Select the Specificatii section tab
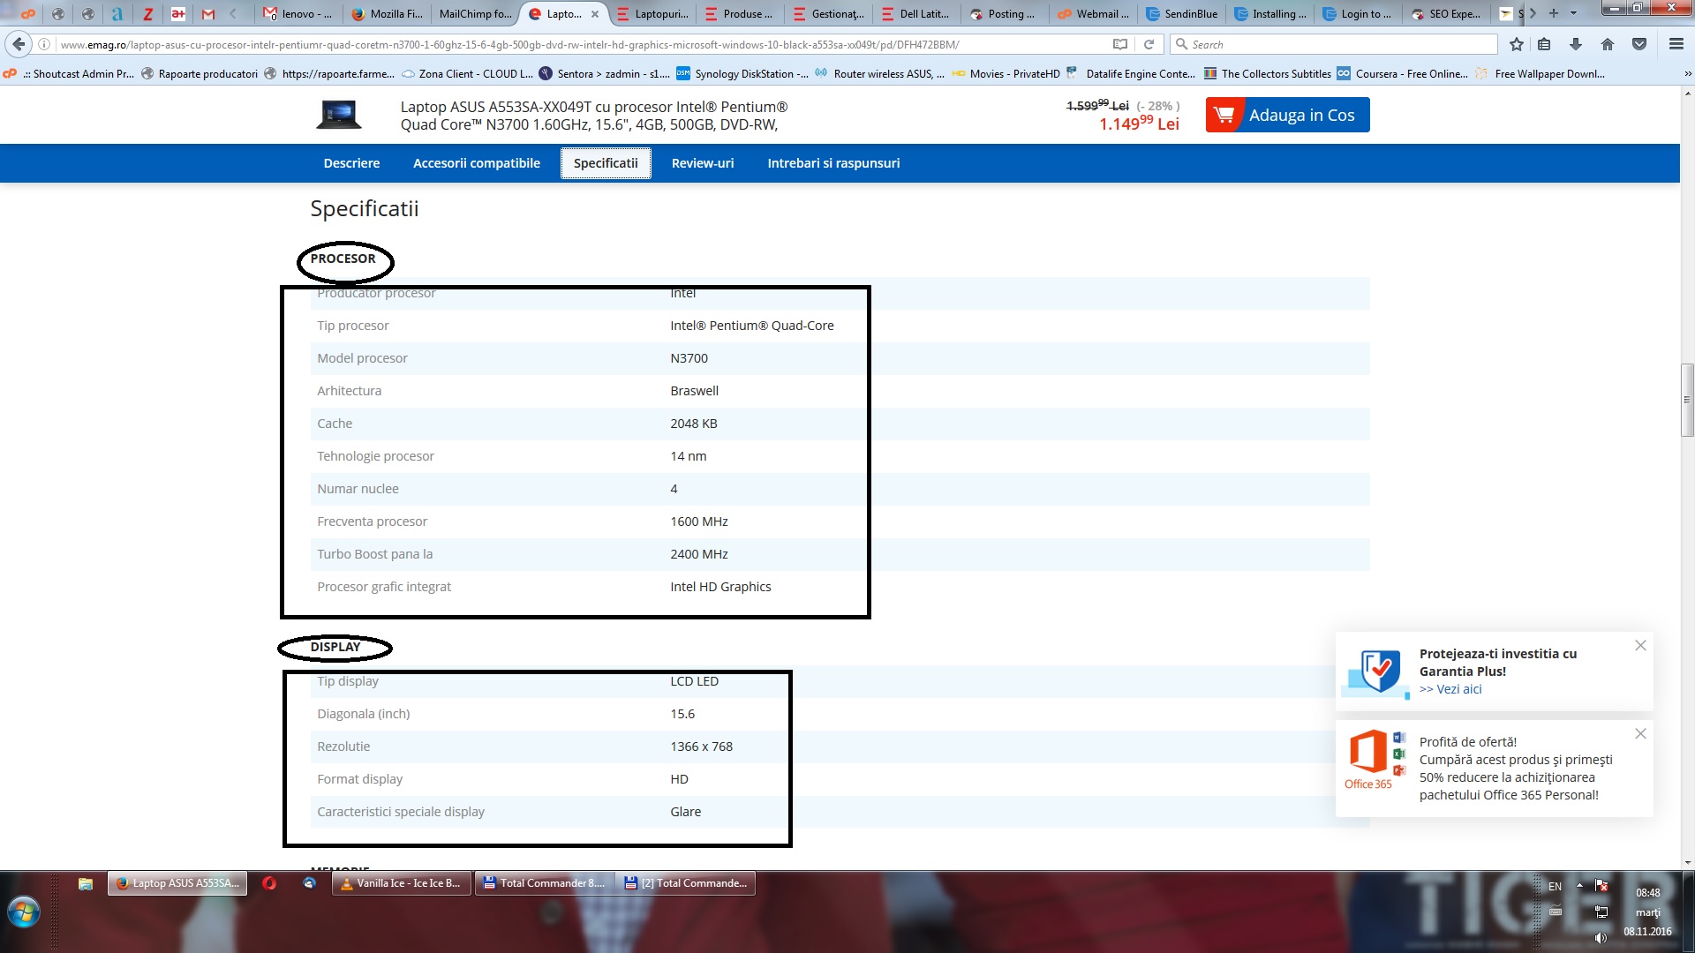This screenshot has width=1695, height=953. 606,163
